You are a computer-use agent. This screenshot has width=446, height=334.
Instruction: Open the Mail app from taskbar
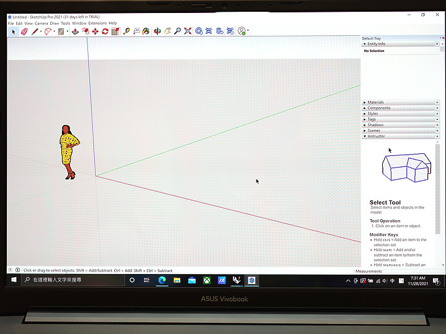click(192, 281)
